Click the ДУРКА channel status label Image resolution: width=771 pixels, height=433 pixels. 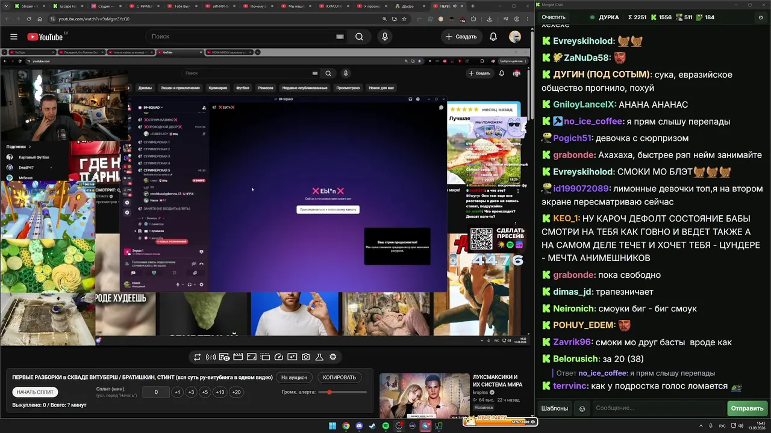pyautogui.click(x=609, y=17)
